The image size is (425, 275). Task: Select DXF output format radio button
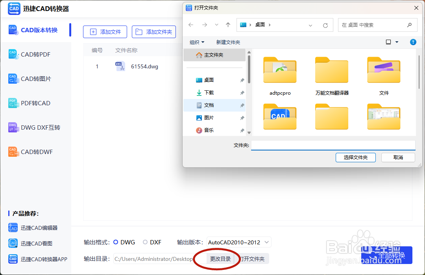coord(145,242)
